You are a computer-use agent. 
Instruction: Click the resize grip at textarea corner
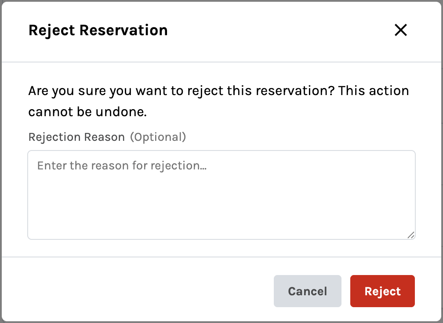coord(411,235)
